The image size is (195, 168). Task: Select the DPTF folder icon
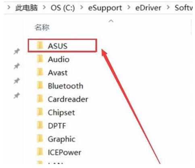point(40,125)
